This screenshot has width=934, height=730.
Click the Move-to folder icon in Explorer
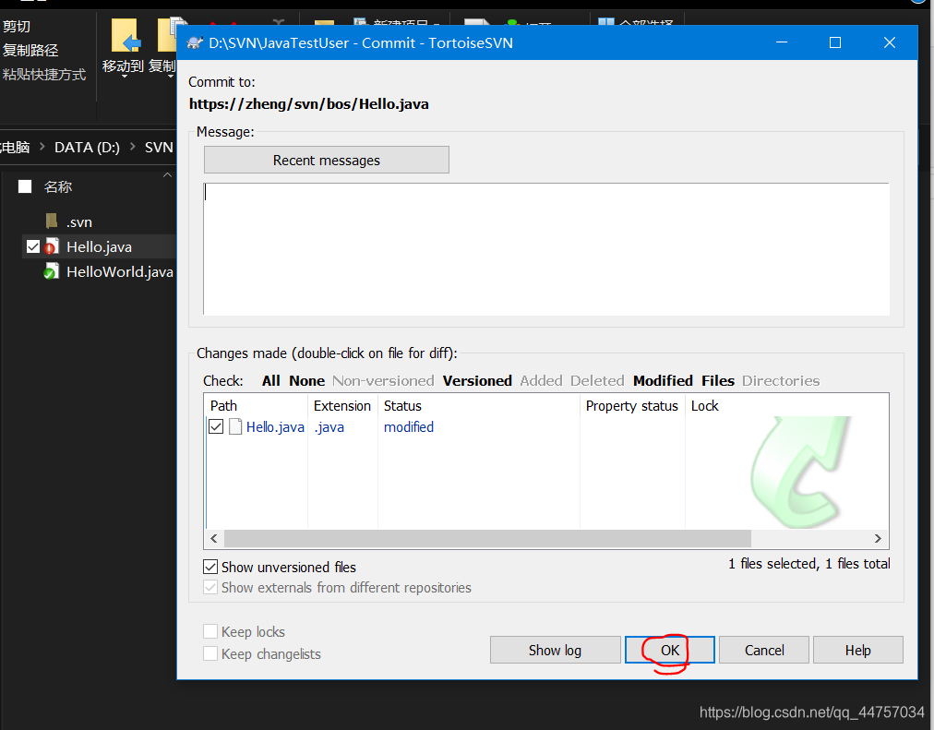tap(126, 36)
